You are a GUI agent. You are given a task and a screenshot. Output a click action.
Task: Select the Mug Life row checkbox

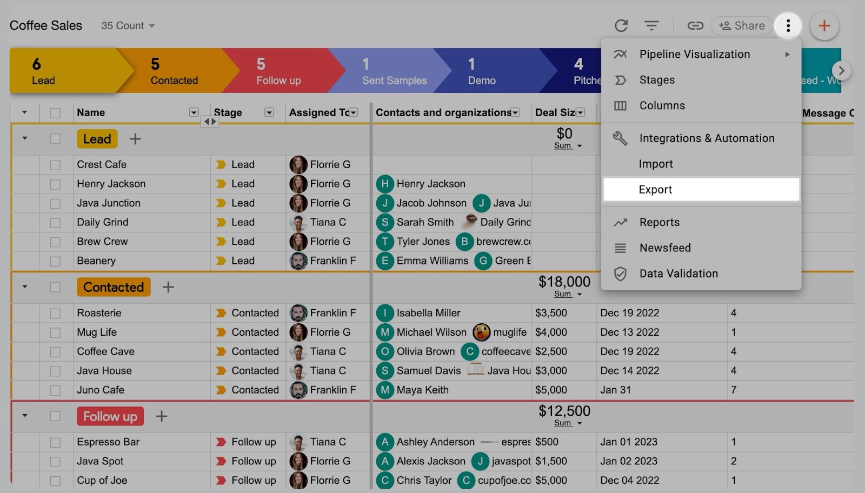tap(55, 332)
